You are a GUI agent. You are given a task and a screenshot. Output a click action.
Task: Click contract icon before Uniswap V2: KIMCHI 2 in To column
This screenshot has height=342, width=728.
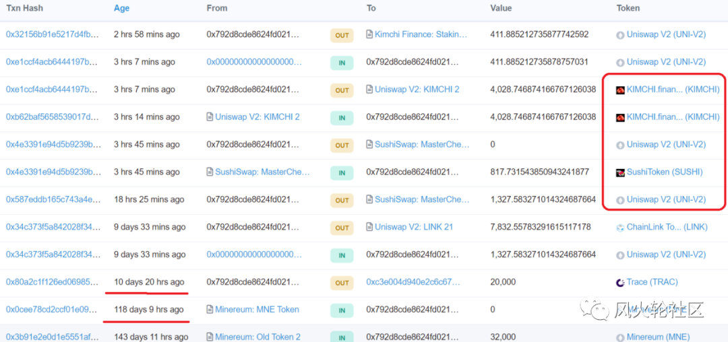[x=369, y=90]
